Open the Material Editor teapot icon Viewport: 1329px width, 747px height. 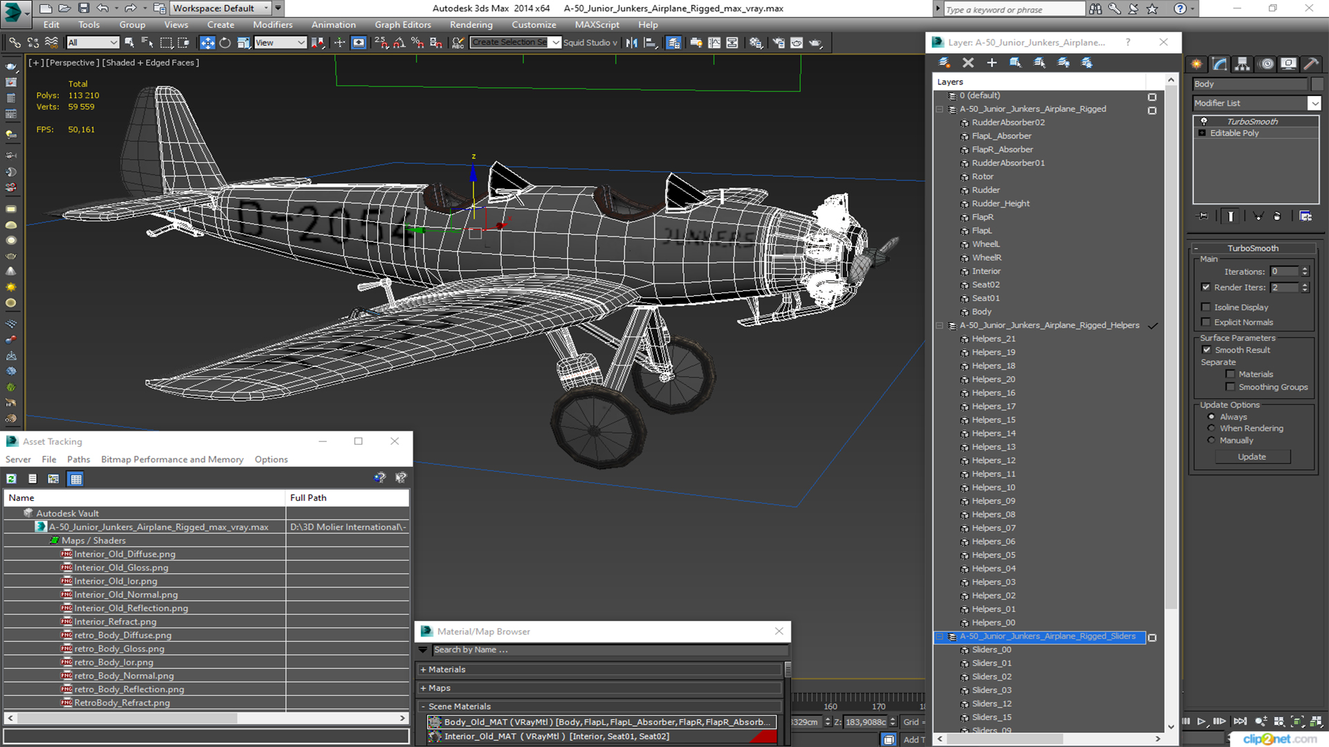(756, 43)
